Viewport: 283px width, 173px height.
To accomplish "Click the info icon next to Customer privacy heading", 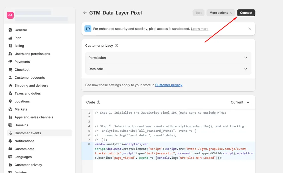I will pos(116,46).
